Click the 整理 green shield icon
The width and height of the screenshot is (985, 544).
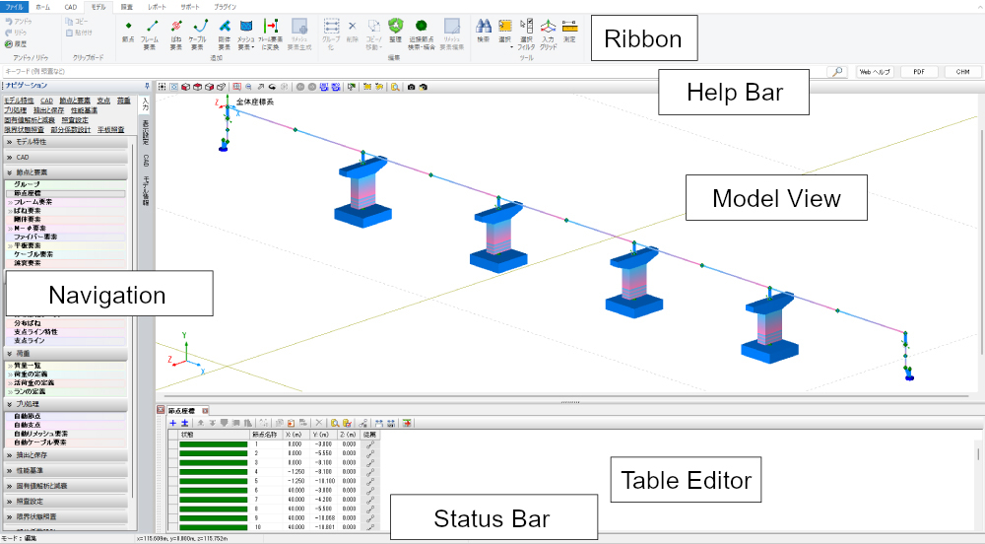[x=395, y=29]
